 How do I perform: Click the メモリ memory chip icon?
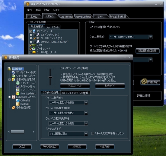(x=34, y=45)
